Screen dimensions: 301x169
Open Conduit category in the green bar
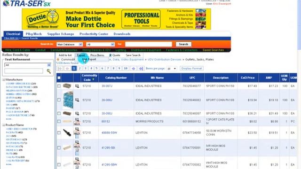pyautogui.click(x=40, y=50)
